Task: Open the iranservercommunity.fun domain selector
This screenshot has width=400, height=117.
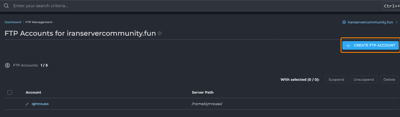Action: [370, 22]
